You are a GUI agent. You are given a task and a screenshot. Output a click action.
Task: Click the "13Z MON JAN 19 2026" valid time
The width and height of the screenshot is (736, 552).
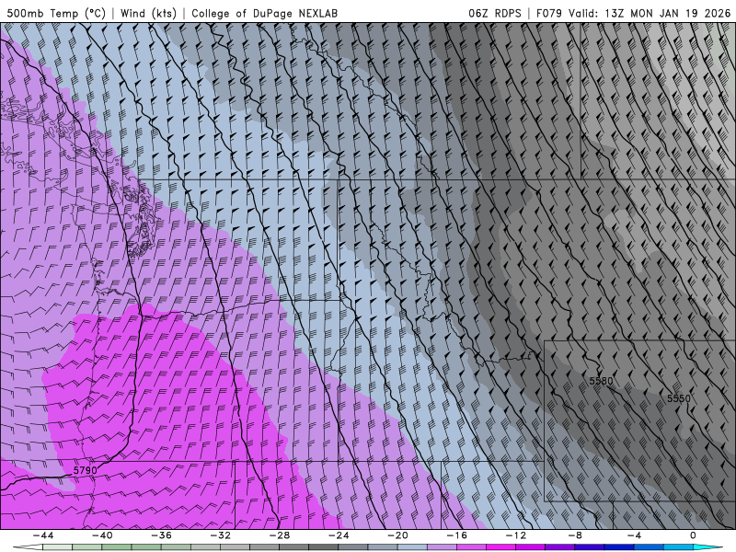coord(668,13)
